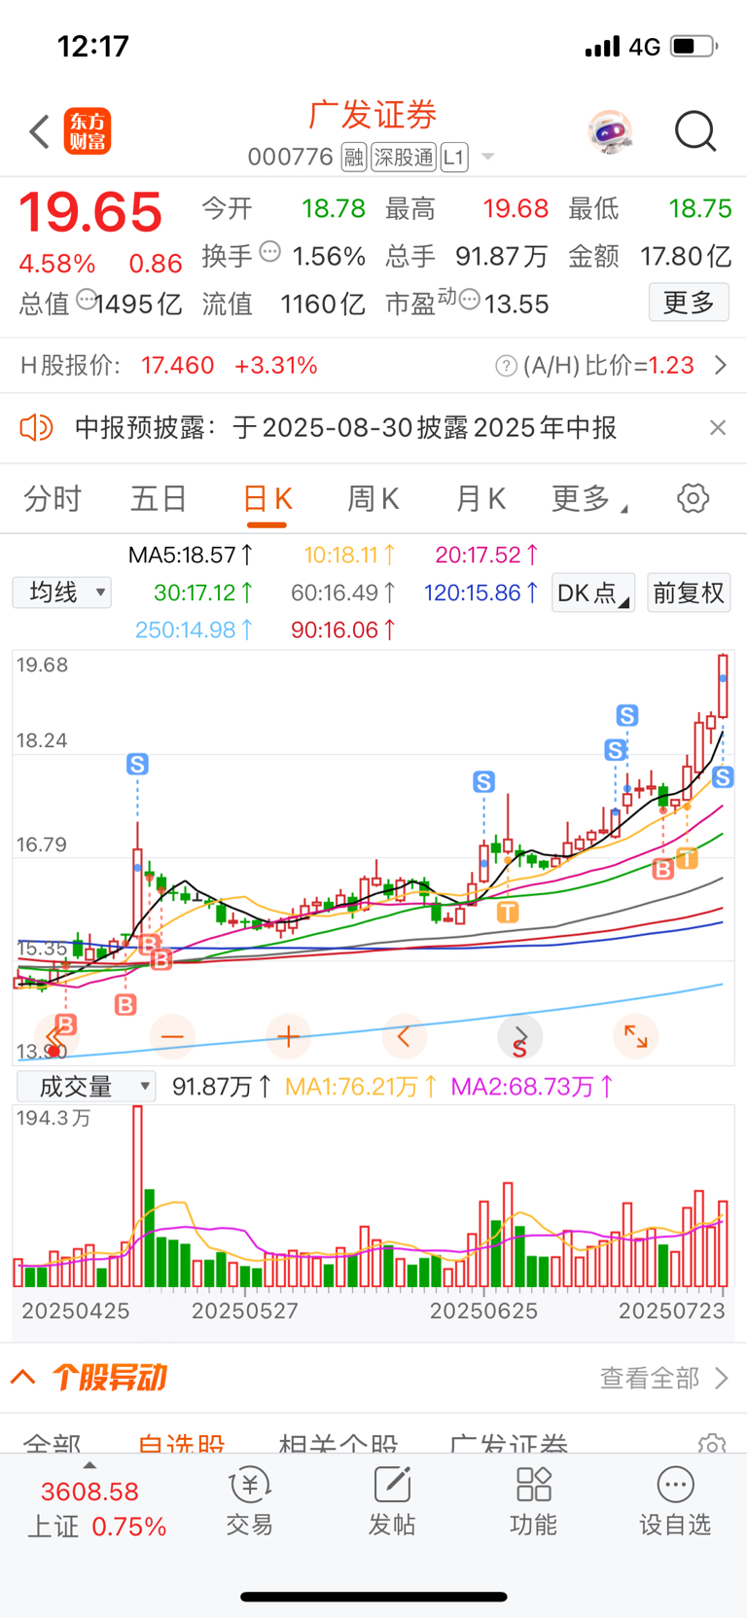Move chart left with arrow button
The width and height of the screenshot is (747, 1618).
point(404,1037)
